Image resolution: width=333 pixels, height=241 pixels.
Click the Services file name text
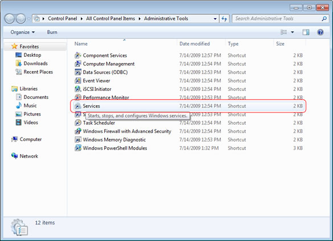pyautogui.click(x=91, y=106)
